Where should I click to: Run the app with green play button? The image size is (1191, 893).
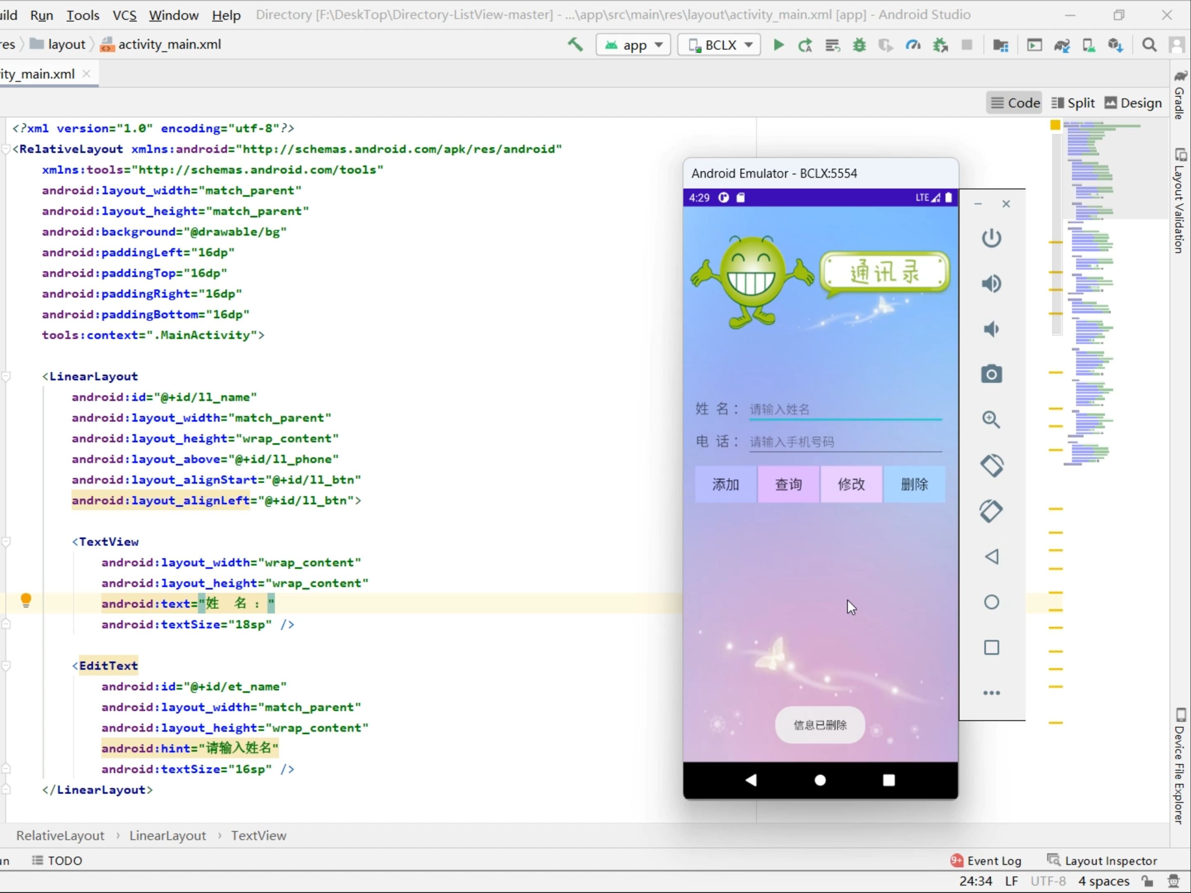click(778, 45)
